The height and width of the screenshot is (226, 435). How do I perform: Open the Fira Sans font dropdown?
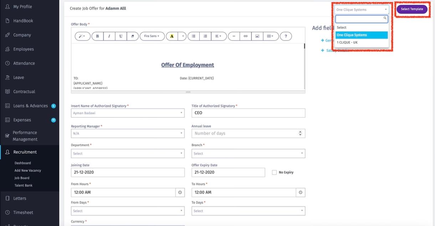(x=152, y=36)
